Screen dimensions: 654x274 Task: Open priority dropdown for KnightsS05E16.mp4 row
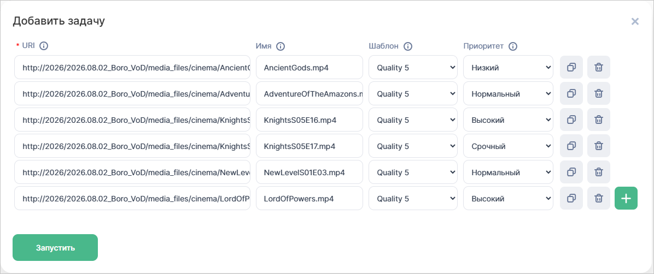click(x=508, y=120)
